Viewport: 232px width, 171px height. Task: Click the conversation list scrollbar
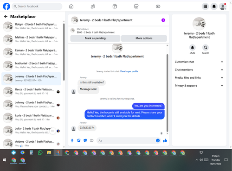click(64, 52)
